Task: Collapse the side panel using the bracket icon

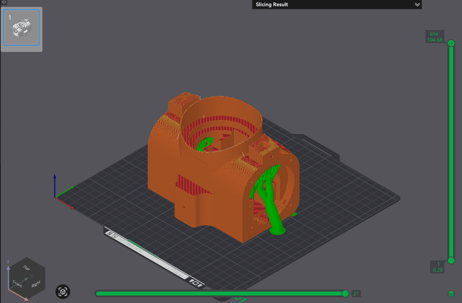Action: pyautogui.click(x=3, y=3)
